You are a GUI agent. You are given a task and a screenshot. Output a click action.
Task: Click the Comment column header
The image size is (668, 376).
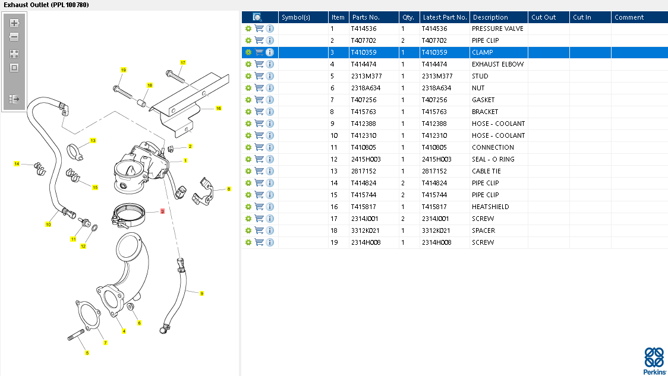point(639,17)
